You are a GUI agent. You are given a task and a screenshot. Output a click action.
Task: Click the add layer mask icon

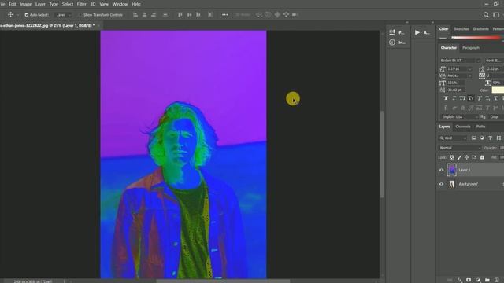[469, 280]
